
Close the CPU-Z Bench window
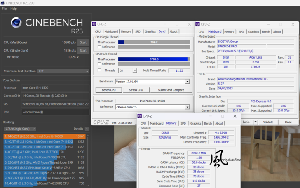click(190, 24)
